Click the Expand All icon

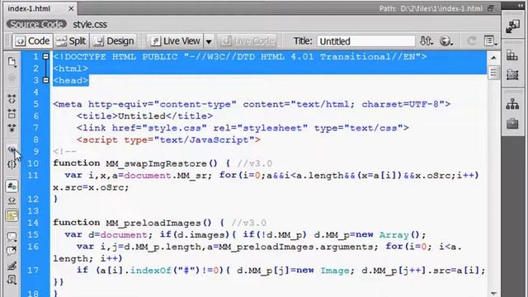point(12,128)
